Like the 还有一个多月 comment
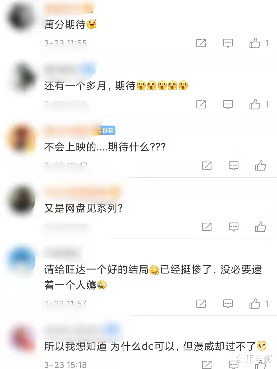The height and width of the screenshot is (369, 277). (x=255, y=104)
